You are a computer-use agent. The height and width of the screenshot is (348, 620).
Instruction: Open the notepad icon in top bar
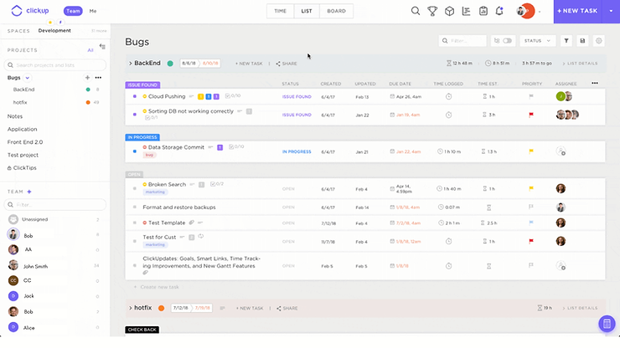pos(483,11)
